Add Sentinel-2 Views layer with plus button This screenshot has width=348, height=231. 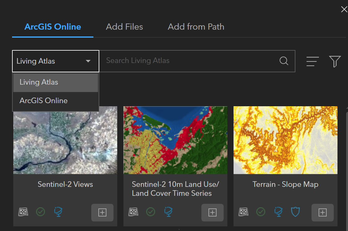pos(102,212)
